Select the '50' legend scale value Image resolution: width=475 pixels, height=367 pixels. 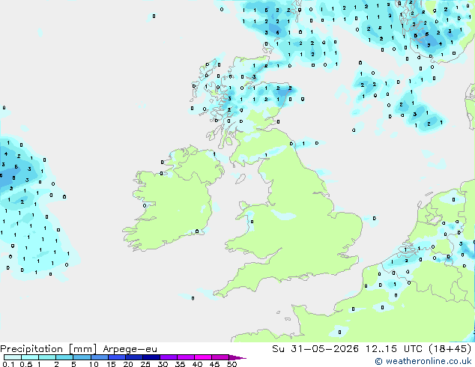pyautogui.click(x=232, y=364)
